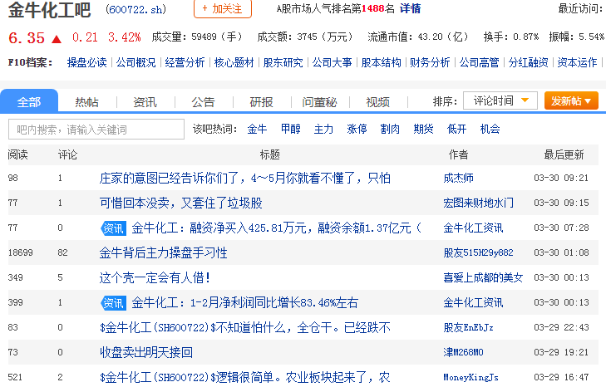Open 经营分析 F10 link

coord(185,62)
